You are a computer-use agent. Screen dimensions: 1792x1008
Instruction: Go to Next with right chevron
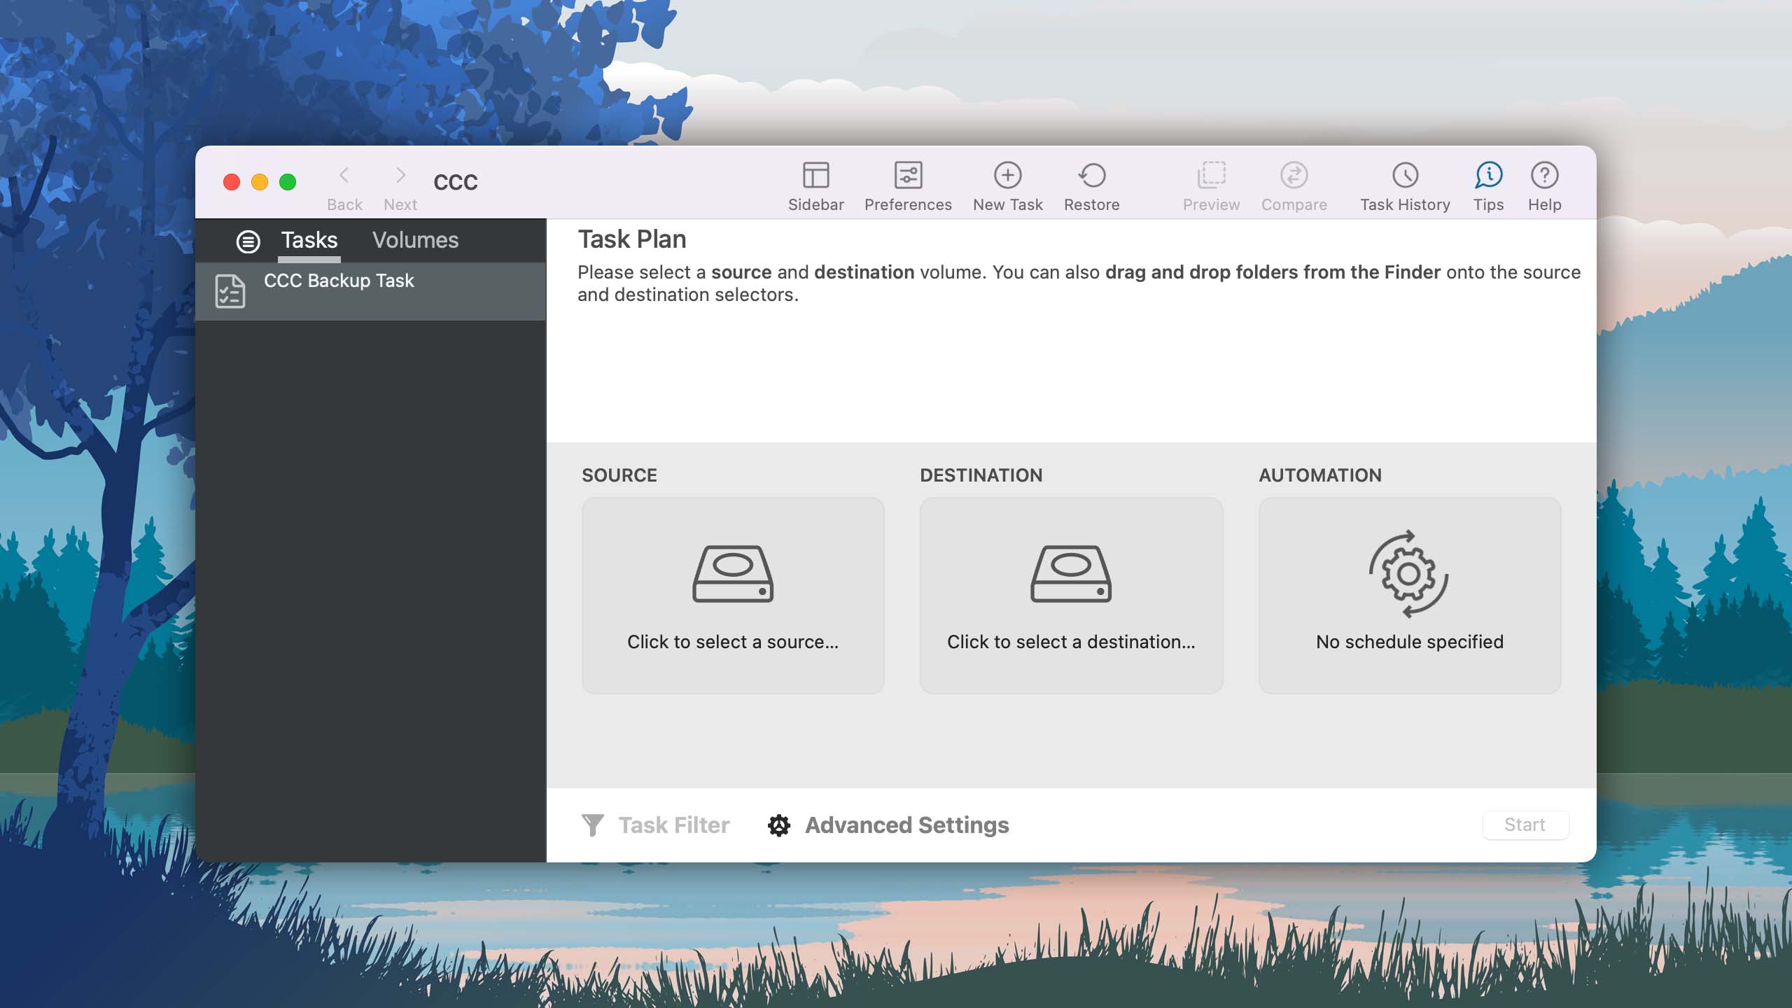point(400,175)
